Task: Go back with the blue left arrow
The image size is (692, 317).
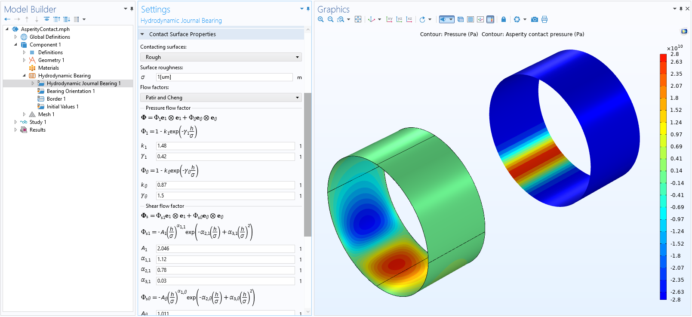Action: [x=7, y=19]
